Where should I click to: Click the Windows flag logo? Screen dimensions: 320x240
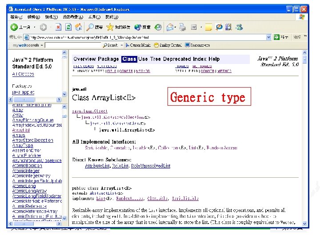(x=302, y=17)
